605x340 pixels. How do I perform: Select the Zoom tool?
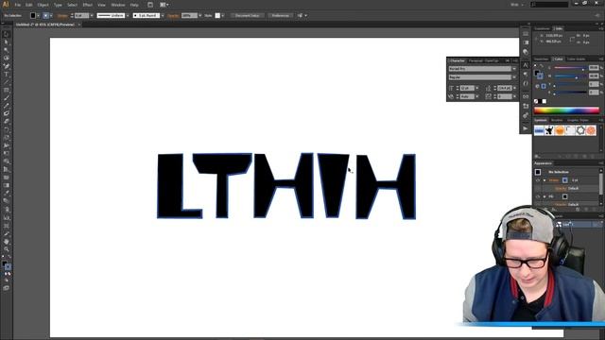[7, 249]
